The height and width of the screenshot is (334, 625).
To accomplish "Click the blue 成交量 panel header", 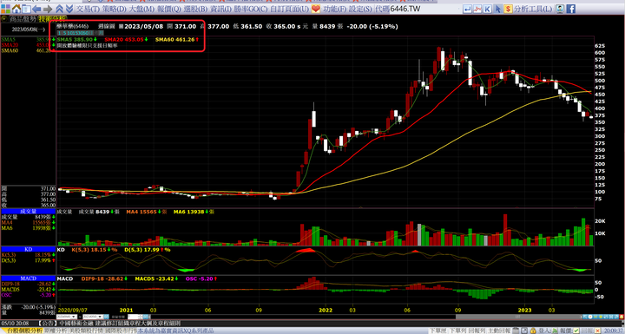I will coord(28,211).
